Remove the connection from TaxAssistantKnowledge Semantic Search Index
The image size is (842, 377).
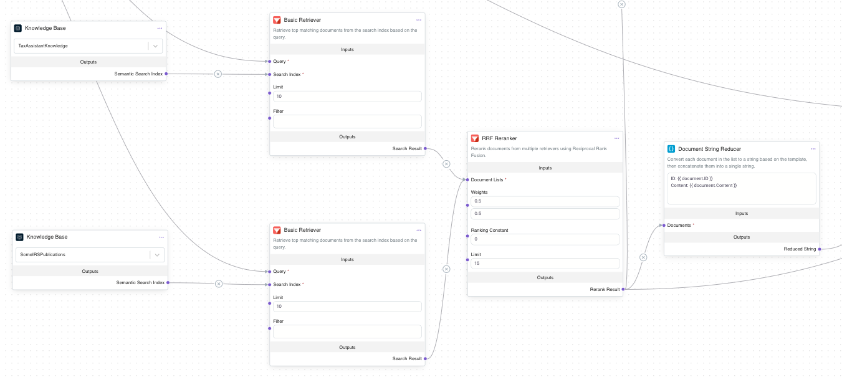pos(218,74)
